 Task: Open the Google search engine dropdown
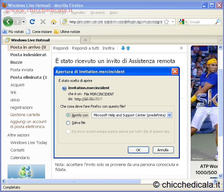click(x=183, y=22)
